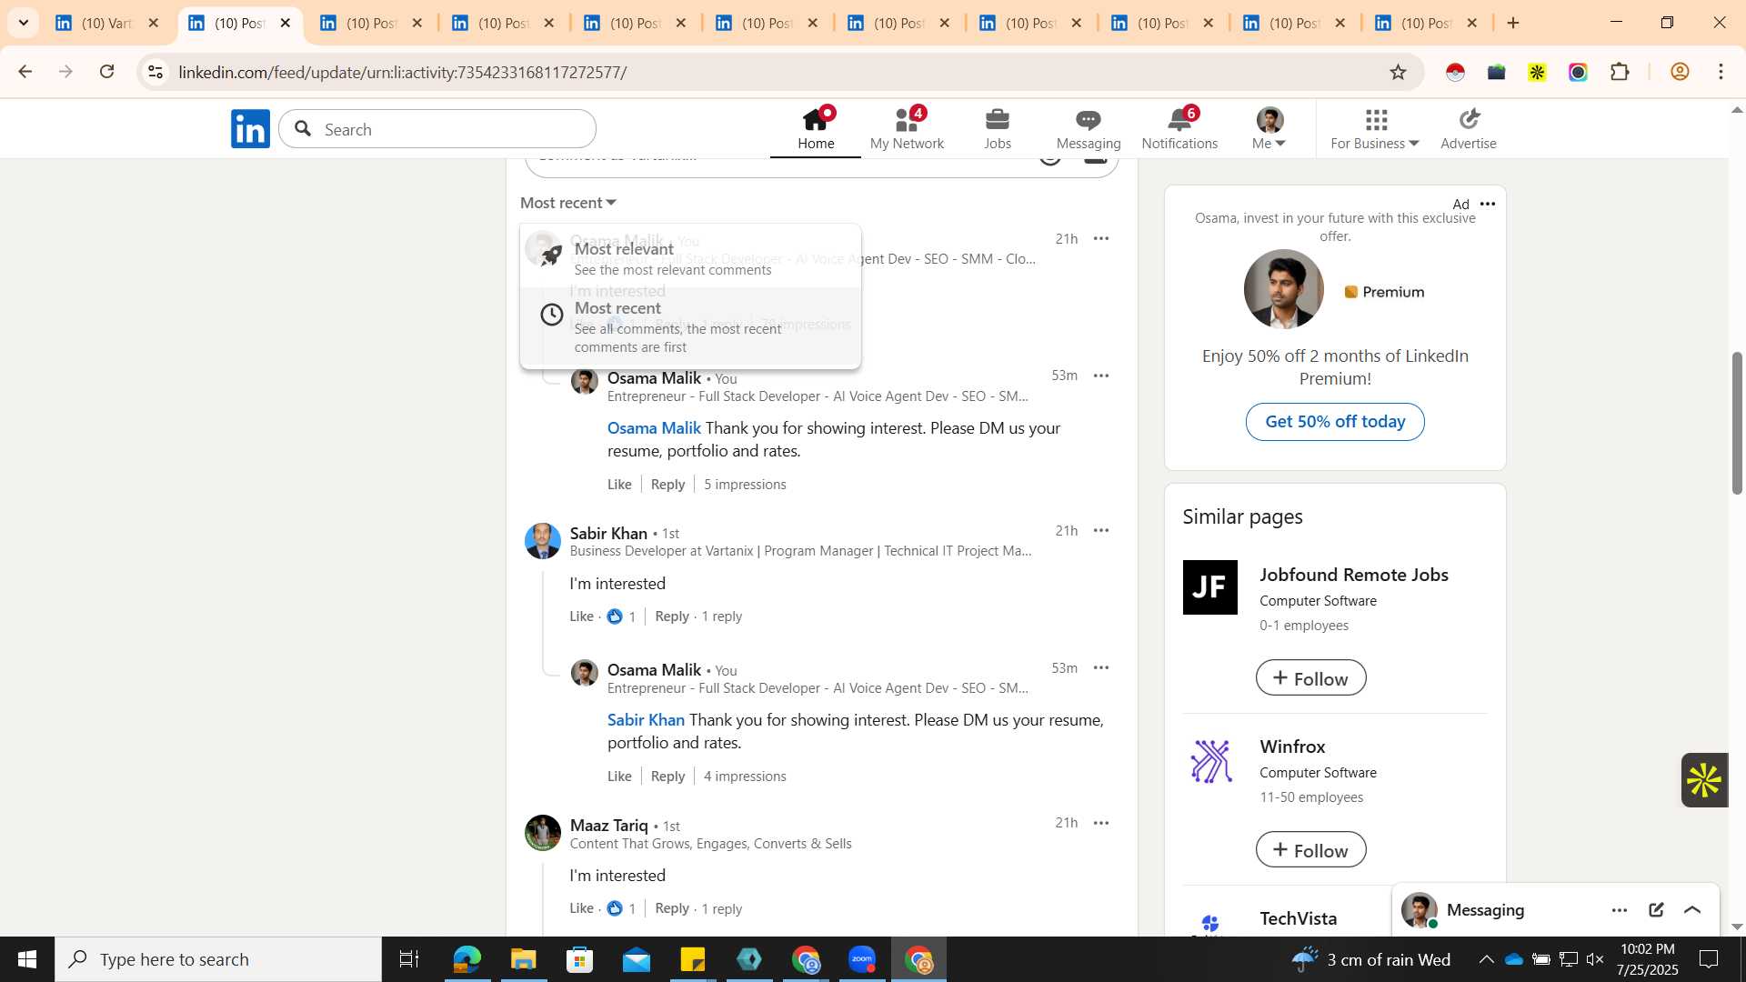Expand the Messaging panel chevron

click(x=1692, y=910)
